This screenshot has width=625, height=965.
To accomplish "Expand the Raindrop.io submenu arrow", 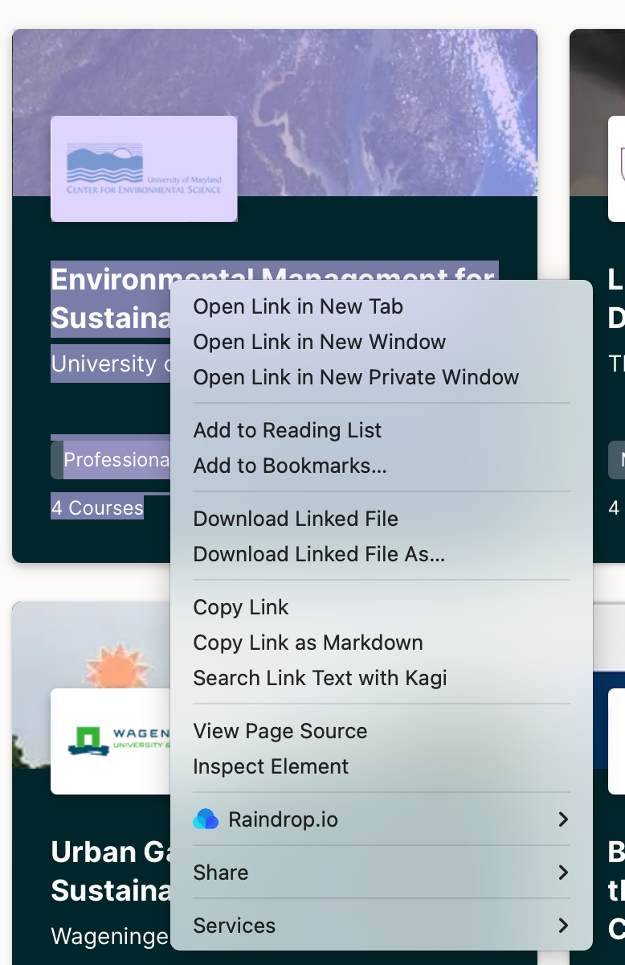I will tap(562, 819).
